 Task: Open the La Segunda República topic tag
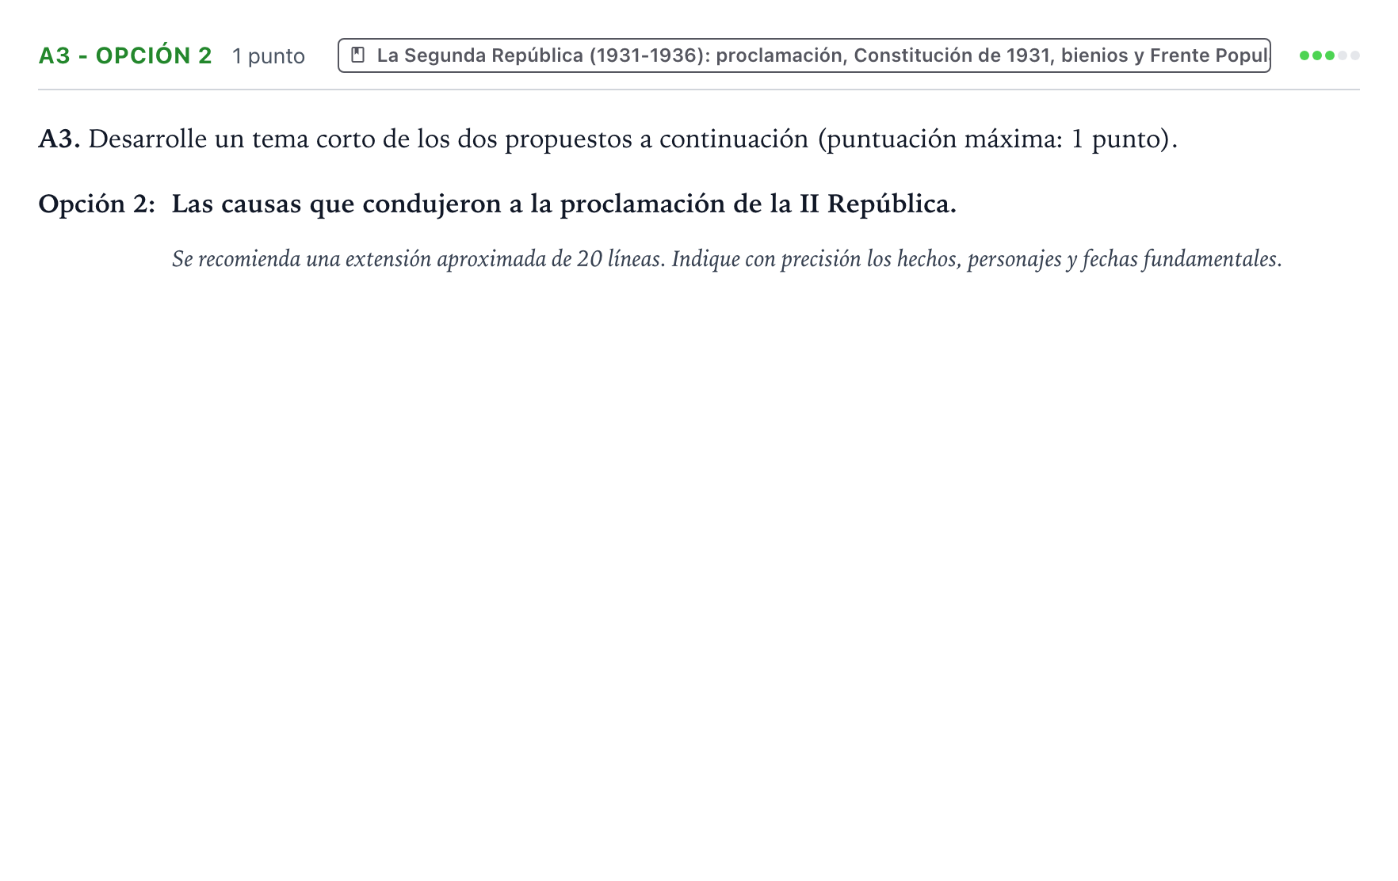click(804, 55)
